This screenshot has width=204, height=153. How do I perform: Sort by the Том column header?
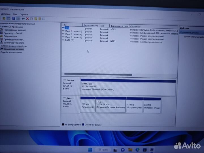[72, 25]
